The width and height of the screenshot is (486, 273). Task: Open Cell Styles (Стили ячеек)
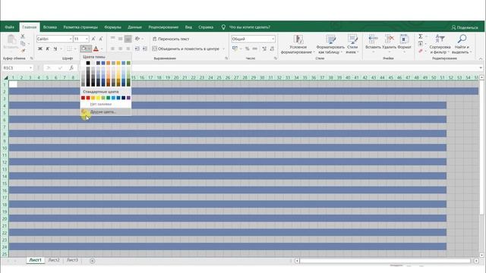[352, 44]
